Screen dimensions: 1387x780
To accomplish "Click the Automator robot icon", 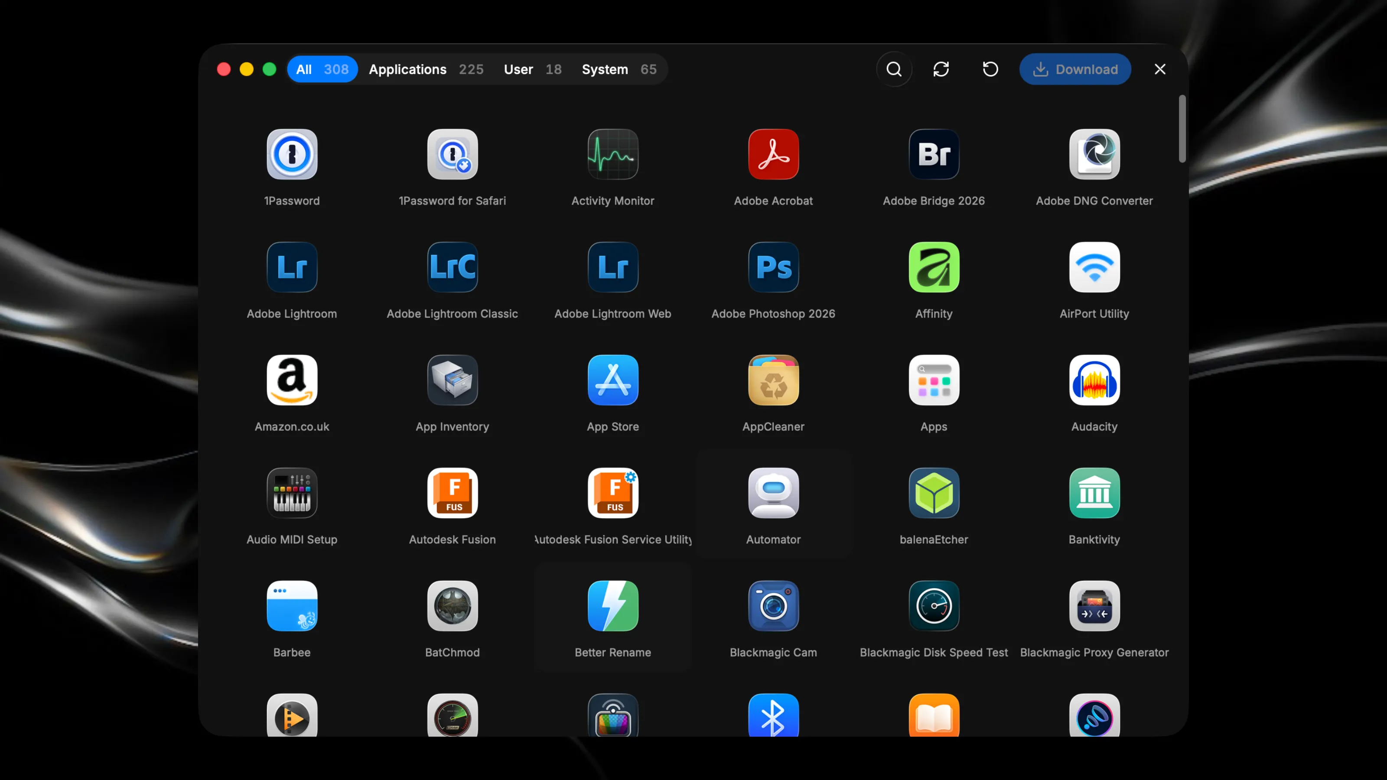I will [x=773, y=493].
